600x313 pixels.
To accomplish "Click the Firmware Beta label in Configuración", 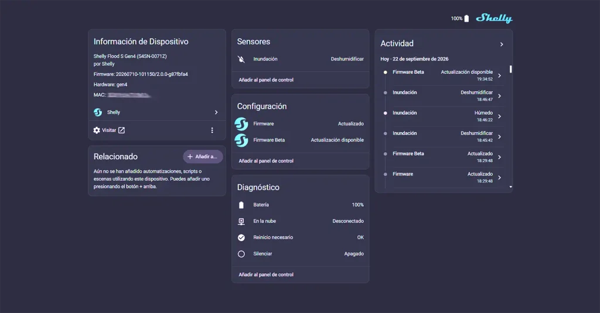I will coord(269,140).
